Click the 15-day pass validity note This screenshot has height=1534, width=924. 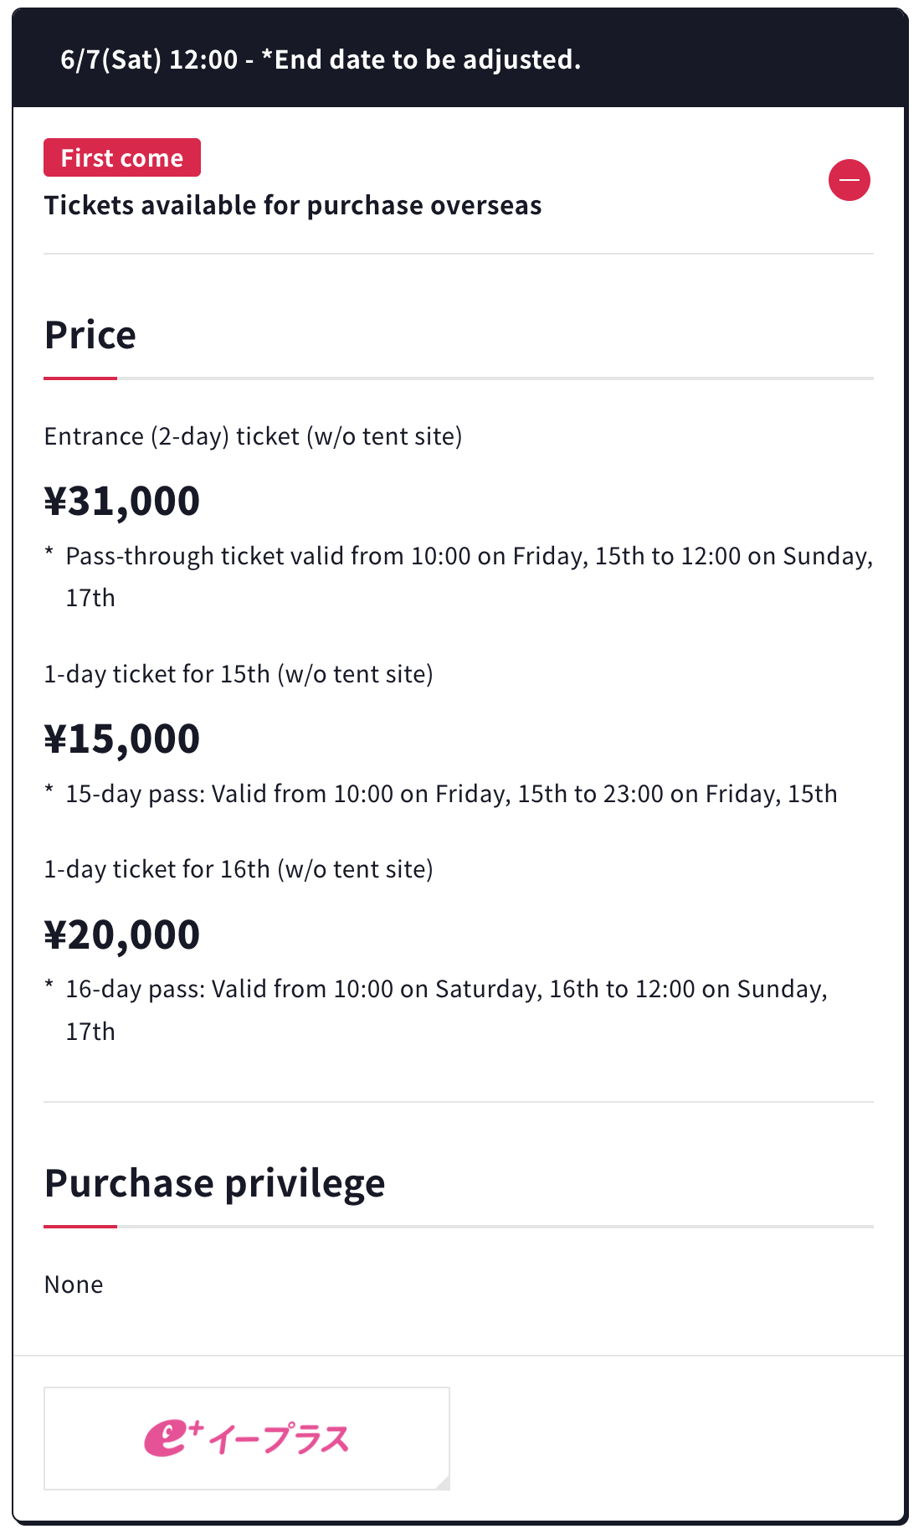pyautogui.click(x=451, y=794)
